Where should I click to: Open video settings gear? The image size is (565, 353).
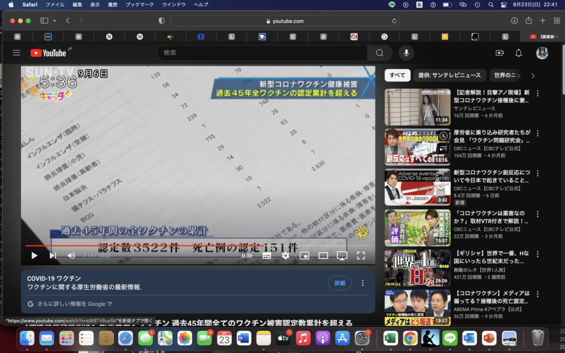pos(285,255)
